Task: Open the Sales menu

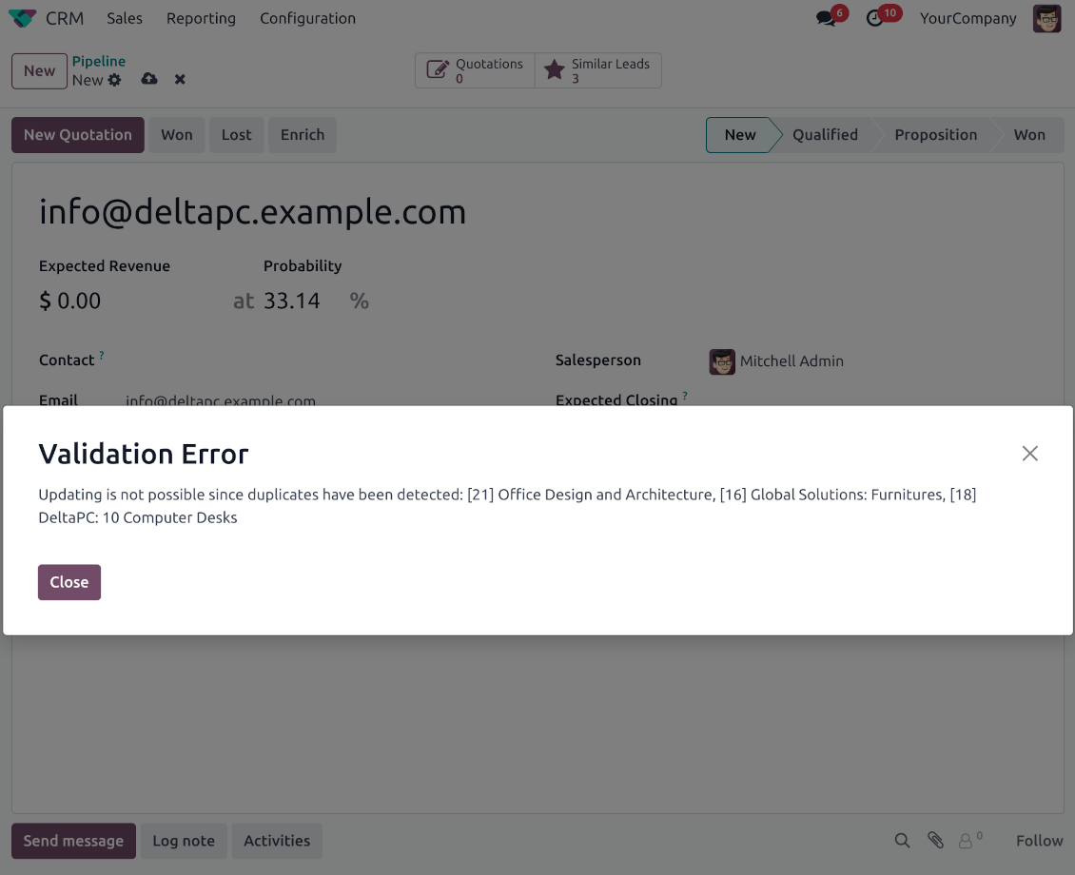Action: (124, 18)
